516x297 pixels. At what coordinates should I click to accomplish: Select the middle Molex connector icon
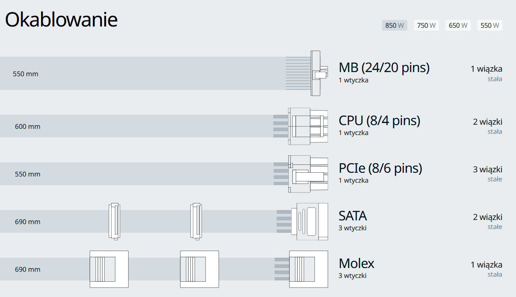click(199, 269)
